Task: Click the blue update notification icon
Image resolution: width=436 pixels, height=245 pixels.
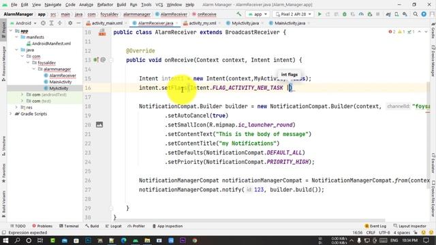Action: (x=424, y=14)
